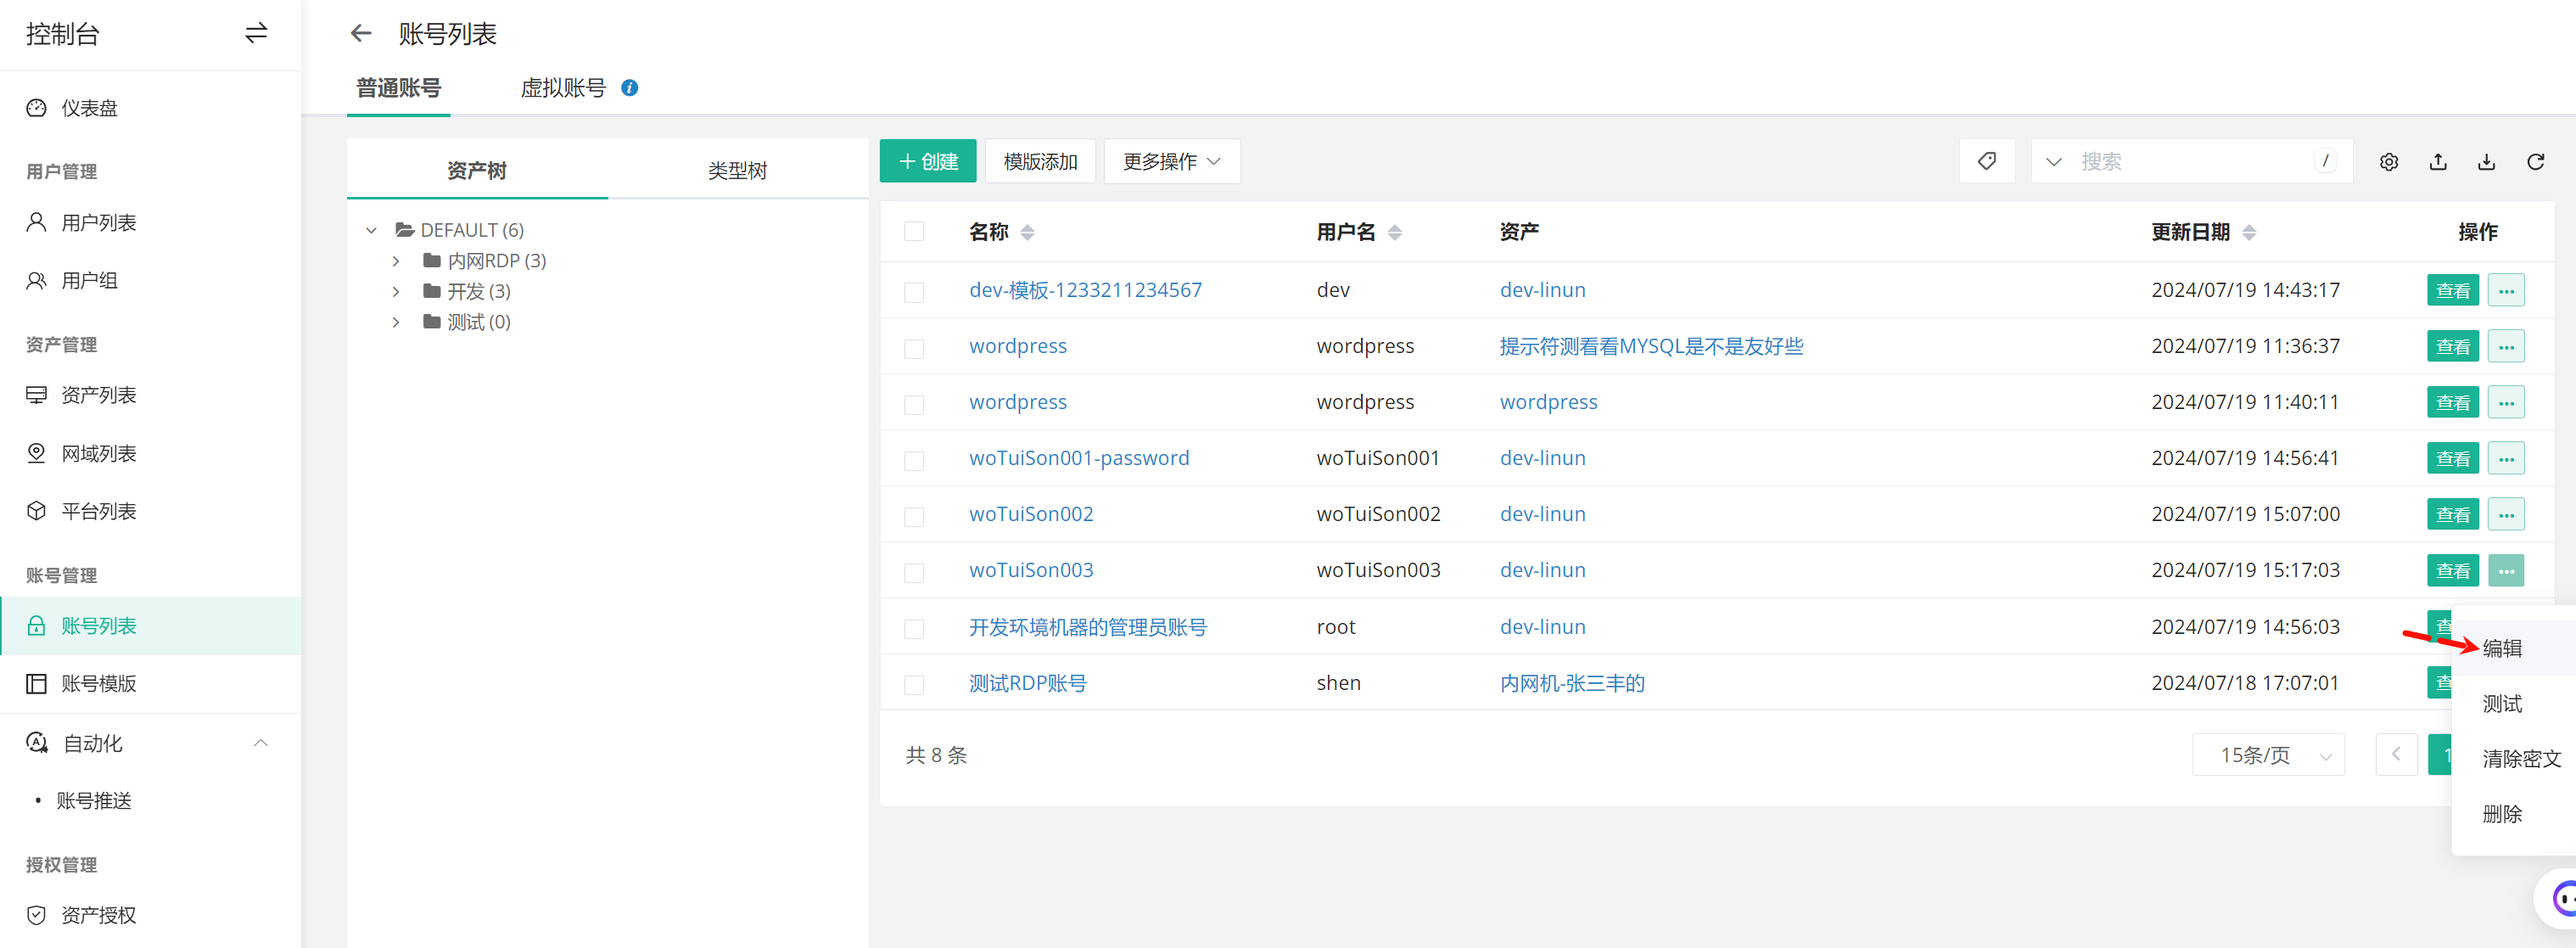Switch to the 类型树 tab
2576x948 pixels.
(737, 171)
